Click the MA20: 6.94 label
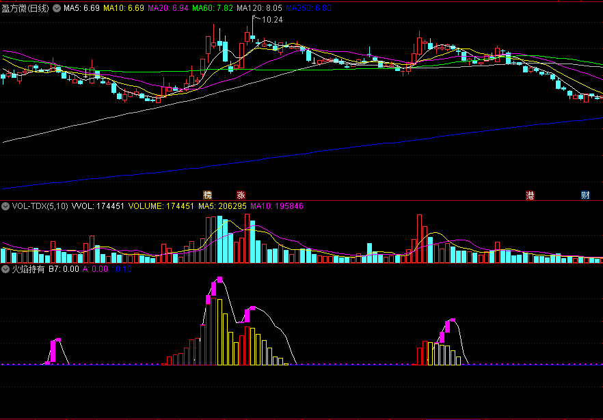The image size is (603, 420). coord(168,8)
